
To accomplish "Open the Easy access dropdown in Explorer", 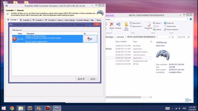I will pos(136,26).
